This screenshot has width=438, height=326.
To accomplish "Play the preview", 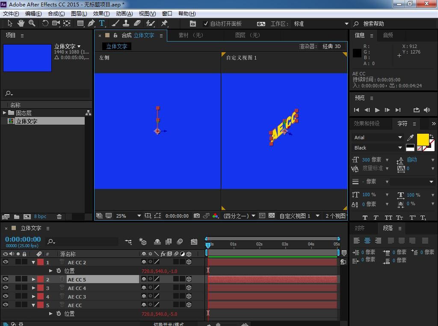I will [377, 110].
